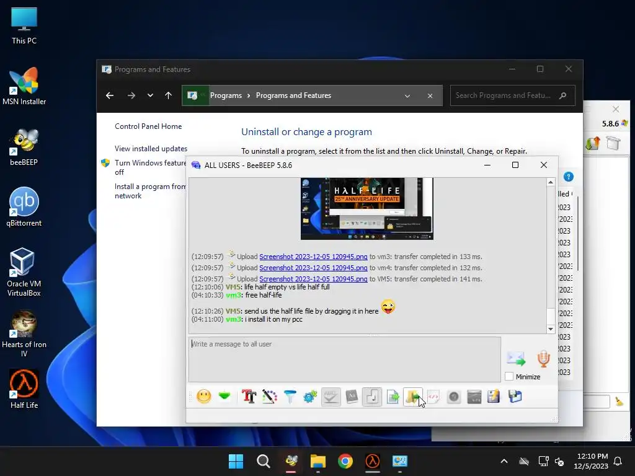Click the red-green arrow icon in BeeBEEP main window

593,143
